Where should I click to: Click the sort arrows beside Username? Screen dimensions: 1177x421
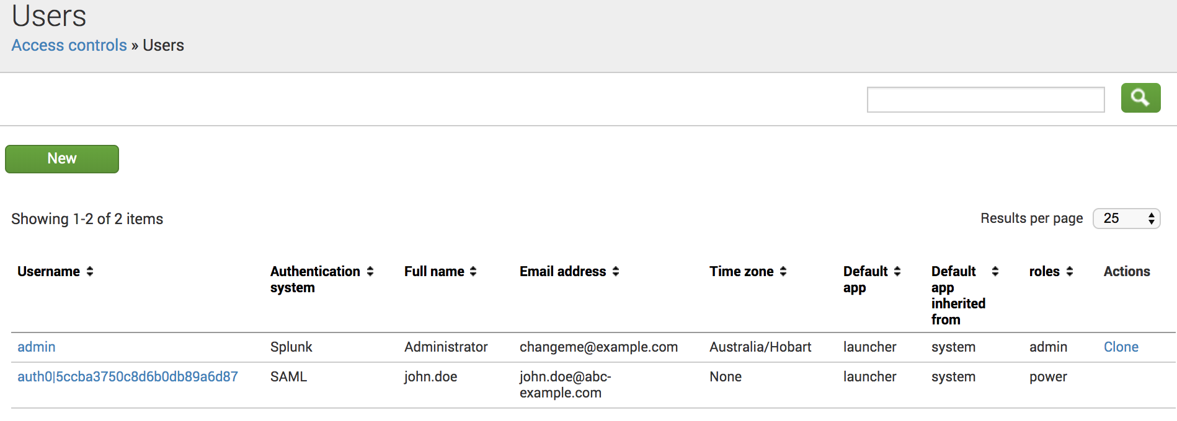pos(90,271)
